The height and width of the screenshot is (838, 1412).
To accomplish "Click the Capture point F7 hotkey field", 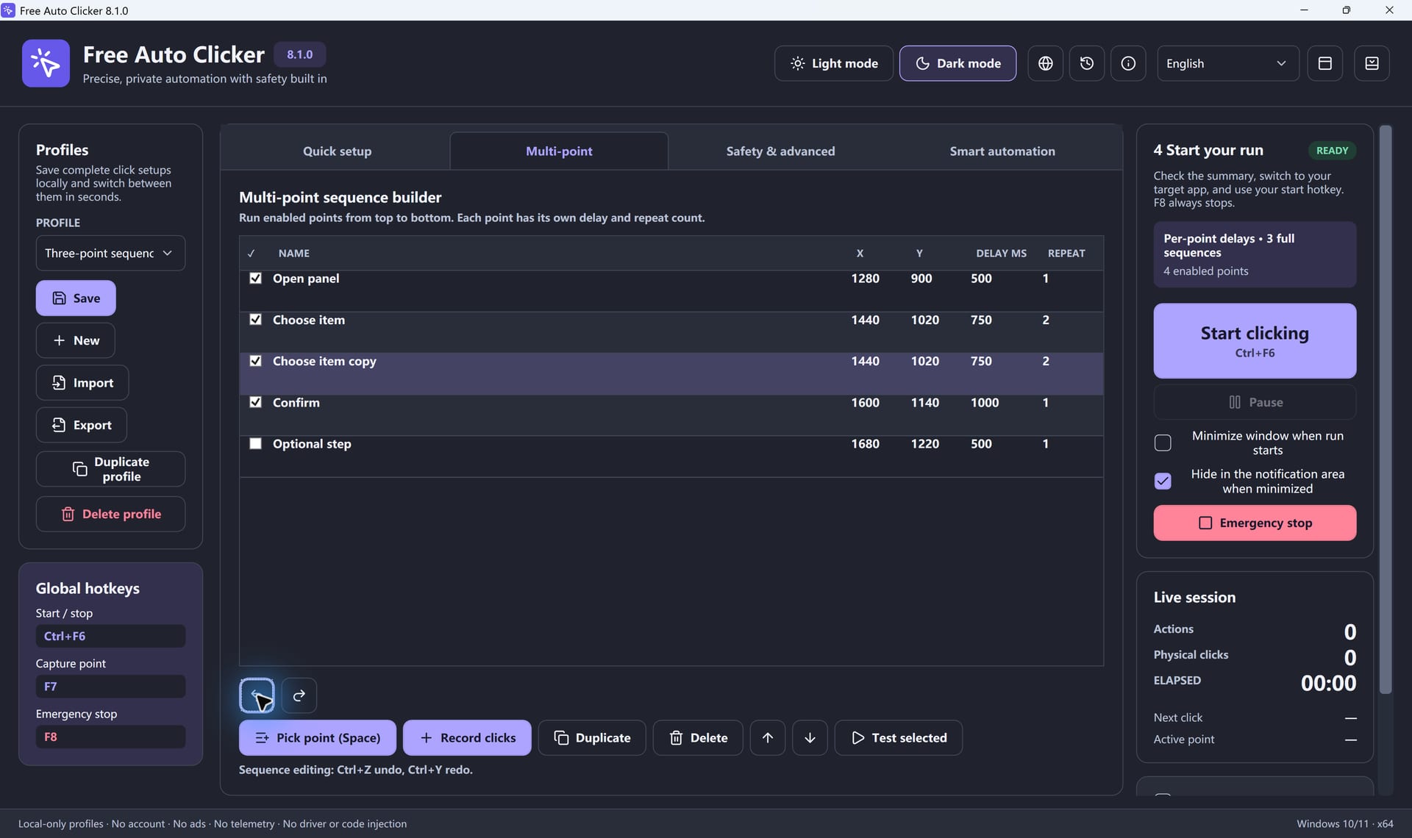I will pyautogui.click(x=110, y=687).
